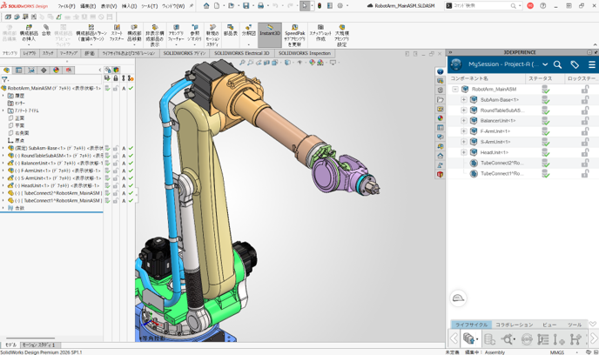599x355 pixels.
Task: Click the Rebuild traffic light icon
Action: pyautogui.click(x=320, y=6)
